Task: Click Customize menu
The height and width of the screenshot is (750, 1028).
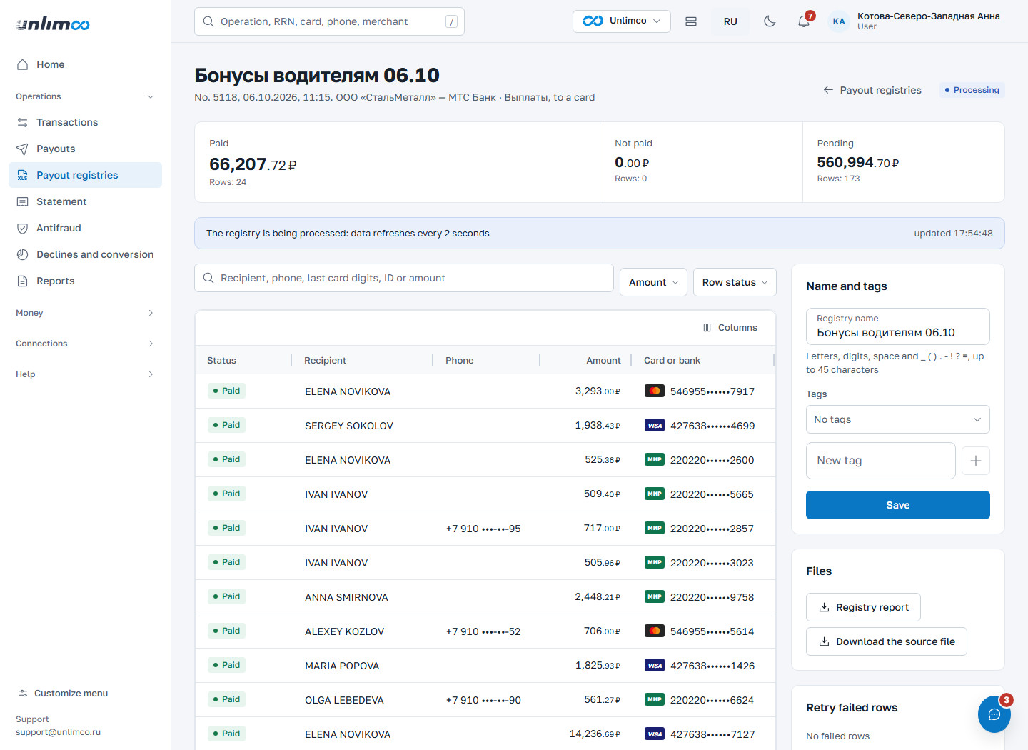Action: point(63,694)
